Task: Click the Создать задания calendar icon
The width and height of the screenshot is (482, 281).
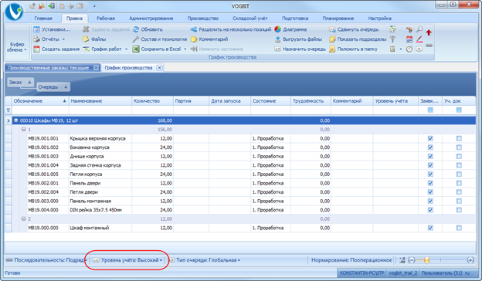Action: point(36,49)
